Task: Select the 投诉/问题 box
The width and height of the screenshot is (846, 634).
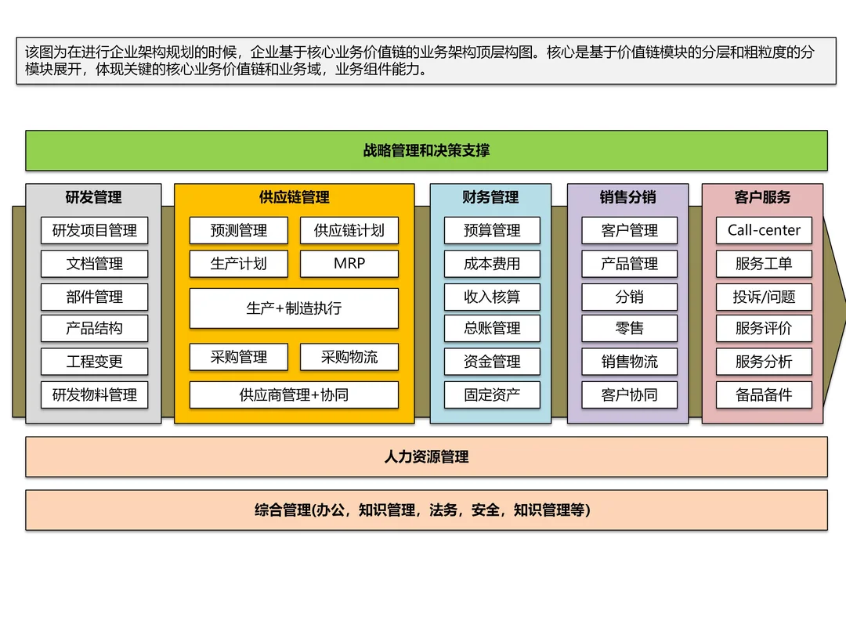Action: 764,297
